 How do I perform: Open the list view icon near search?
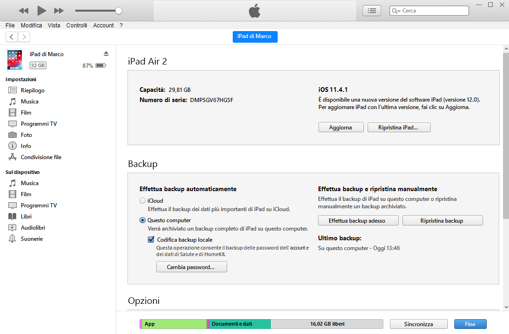[x=371, y=11]
